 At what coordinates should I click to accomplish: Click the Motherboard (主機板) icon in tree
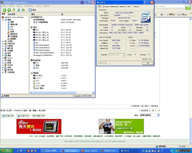(5, 41)
